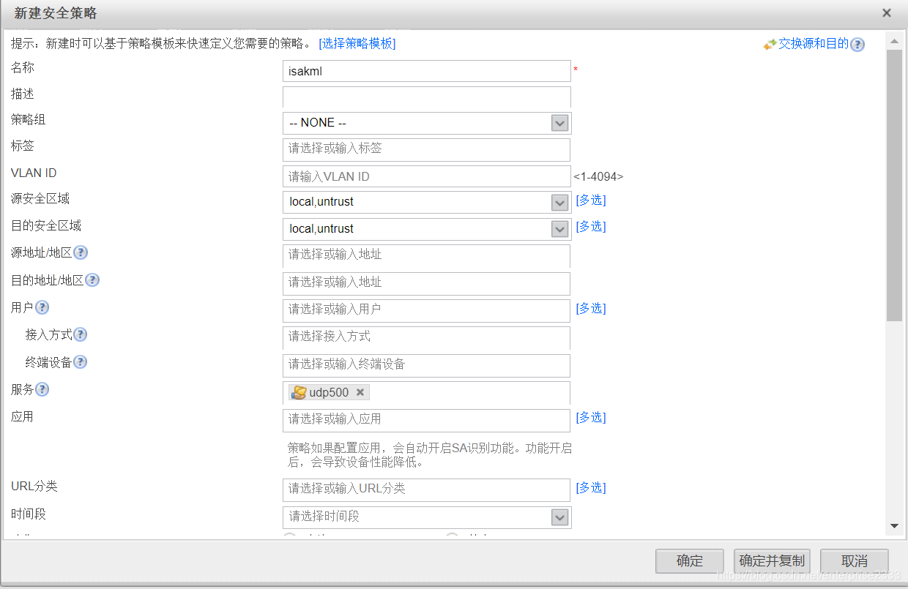Click into the 应用 input field
The height and width of the screenshot is (589, 908).
point(427,421)
